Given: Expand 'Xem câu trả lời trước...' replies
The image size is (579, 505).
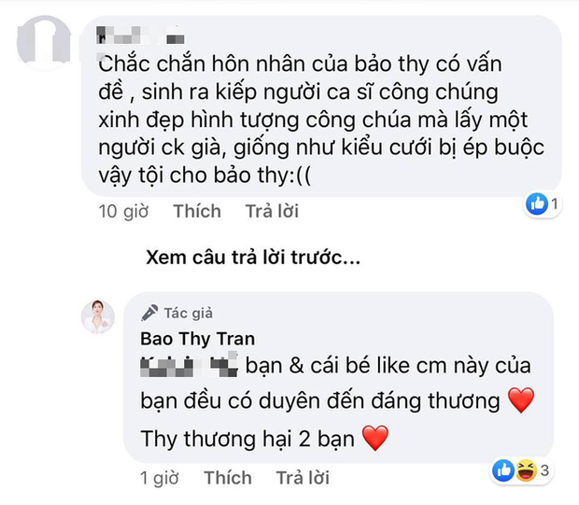Looking at the screenshot, I should coord(250,258).
